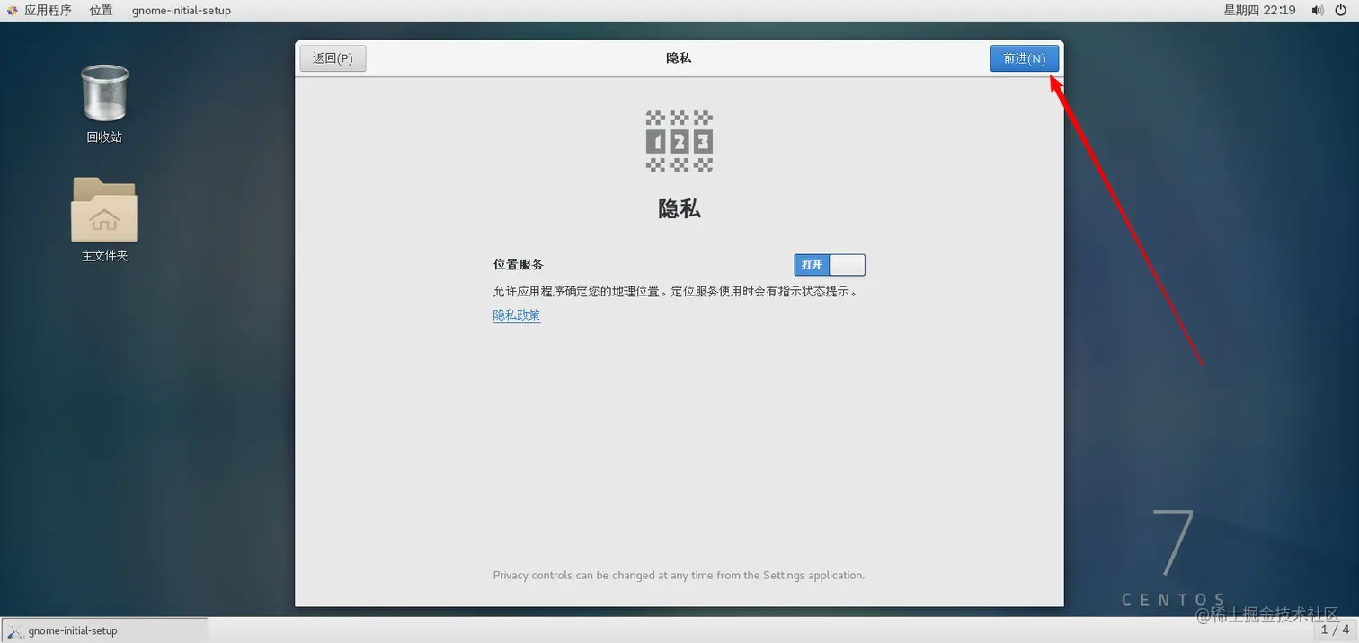Click the 隐私 window title text
Image resolution: width=1359 pixels, height=643 pixels.
pyautogui.click(x=679, y=58)
